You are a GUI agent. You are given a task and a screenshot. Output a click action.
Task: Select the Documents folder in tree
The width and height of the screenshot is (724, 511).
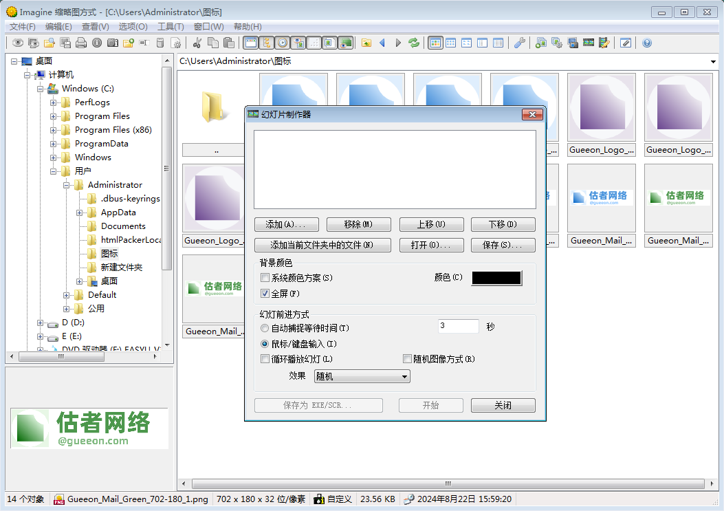click(x=123, y=226)
